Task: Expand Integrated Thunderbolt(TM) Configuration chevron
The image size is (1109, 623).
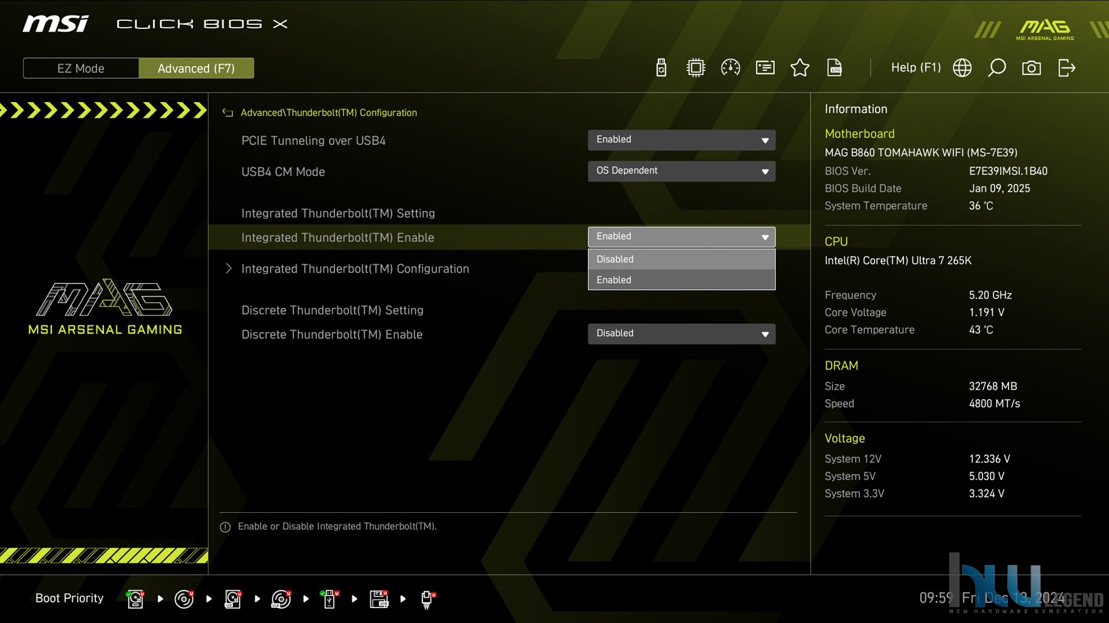Action: point(228,269)
